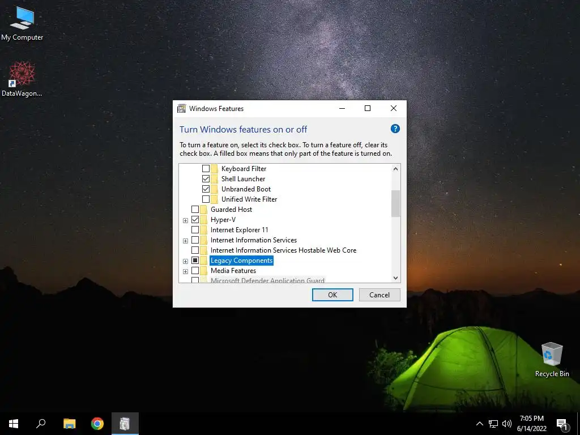Click the Keyboard Filter folder icon

[215, 169]
